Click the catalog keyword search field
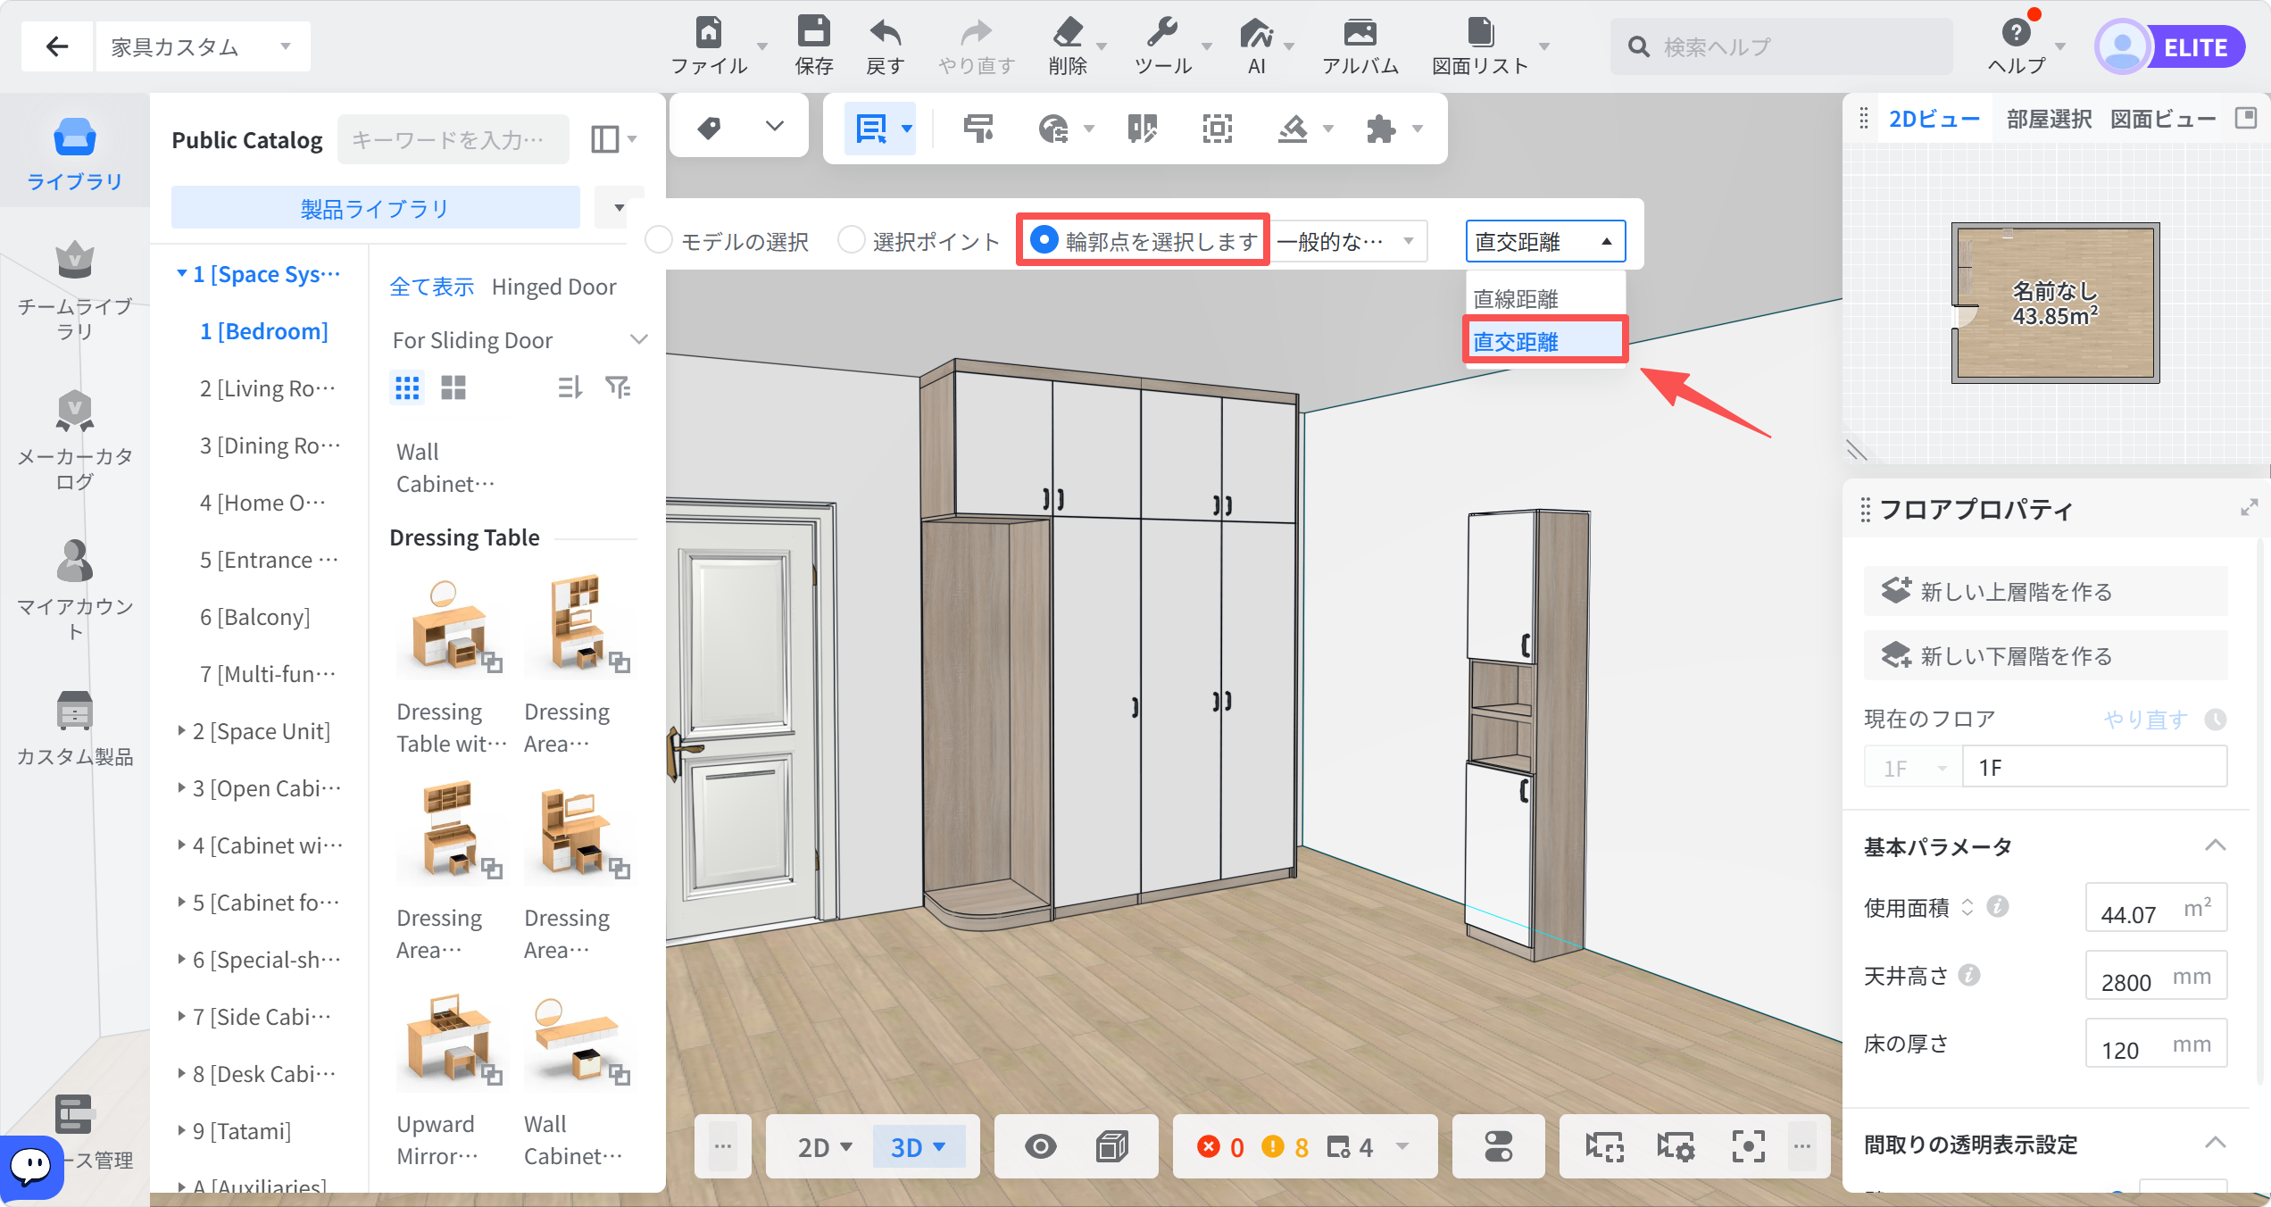The image size is (2271, 1207). pos(453,139)
